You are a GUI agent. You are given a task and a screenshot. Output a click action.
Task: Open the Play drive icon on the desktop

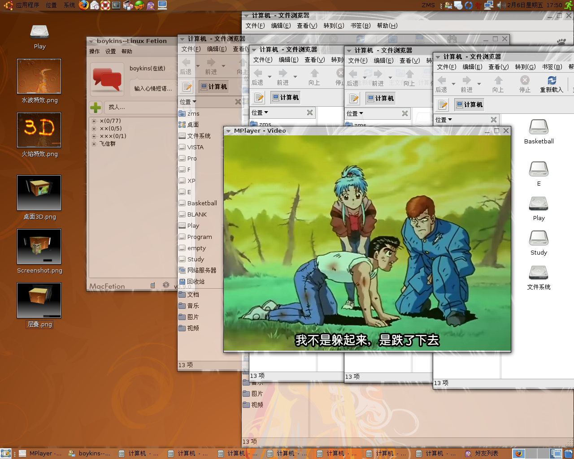tap(39, 31)
